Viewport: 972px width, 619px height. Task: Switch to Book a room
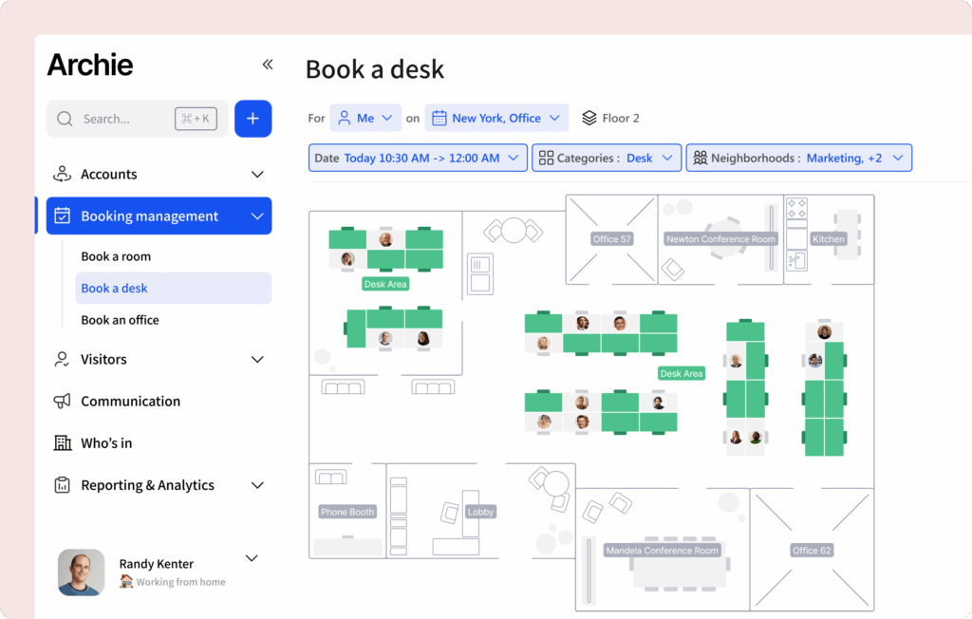coord(115,255)
